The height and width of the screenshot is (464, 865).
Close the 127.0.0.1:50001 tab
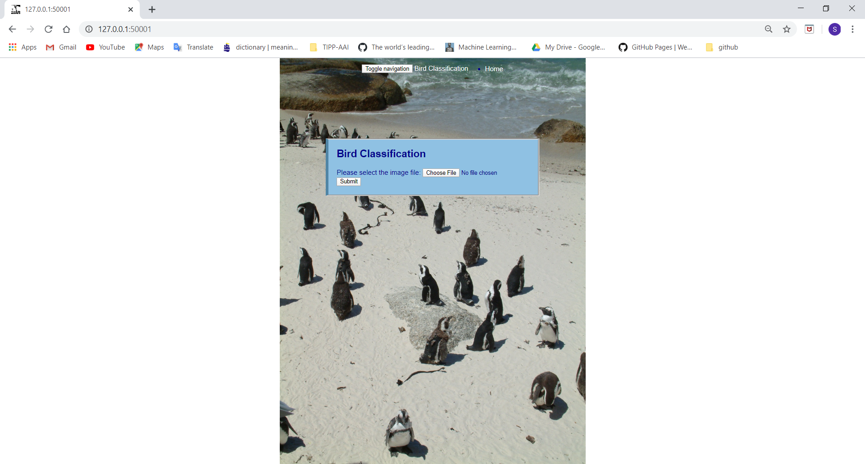tap(131, 9)
